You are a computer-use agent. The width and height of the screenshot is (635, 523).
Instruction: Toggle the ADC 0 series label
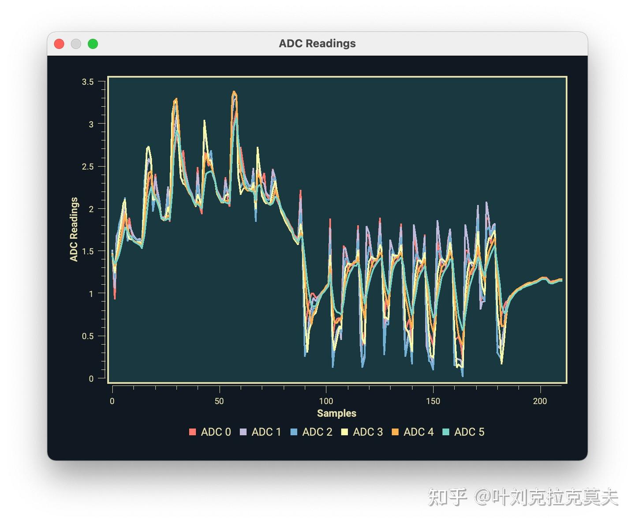click(x=216, y=432)
